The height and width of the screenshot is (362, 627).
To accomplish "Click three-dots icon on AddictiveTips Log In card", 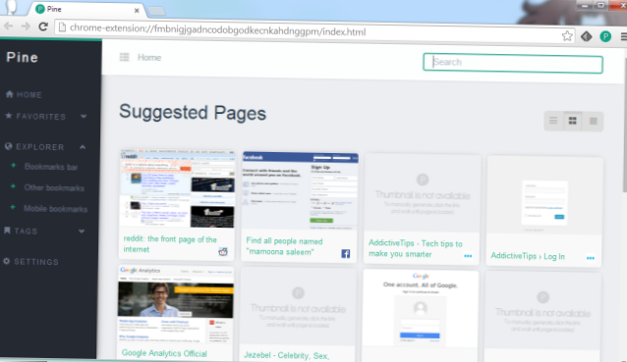I will coord(591,258).
